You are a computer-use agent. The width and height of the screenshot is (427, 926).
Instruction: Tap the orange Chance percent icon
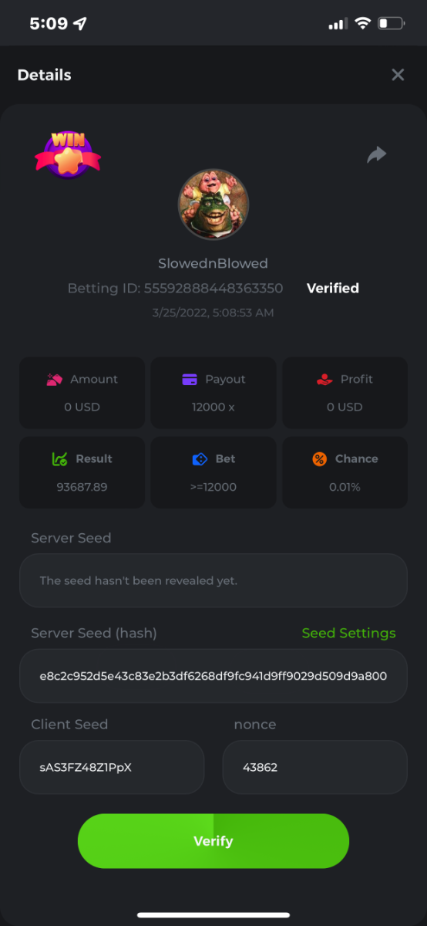coord(319,458)
